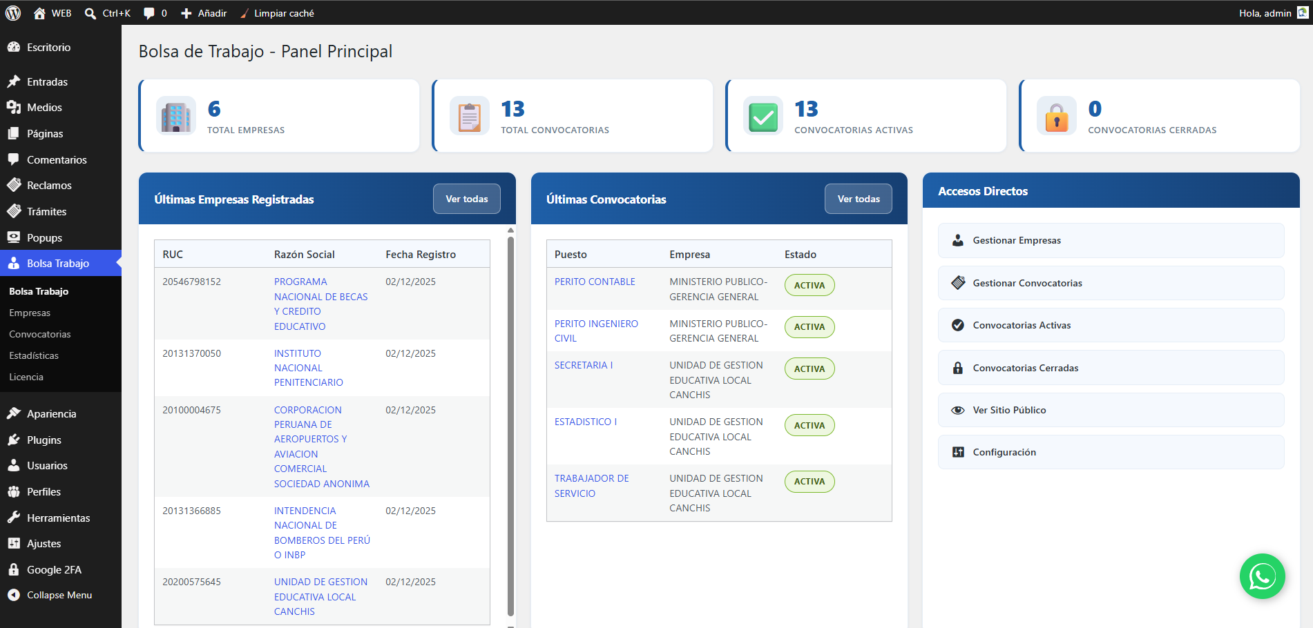Click the green checkmark Convocatorias Activas icon
This screenshot has width=1313, height=628.
pos(763,116)
